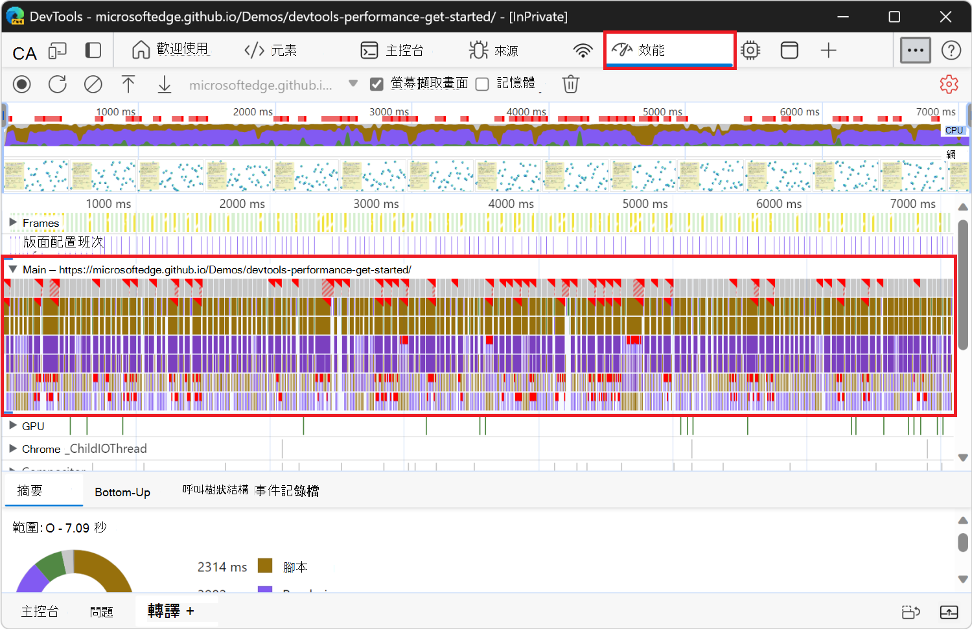Collapse the Main thread track
The image size is (972, 629).
coord(13,269)
